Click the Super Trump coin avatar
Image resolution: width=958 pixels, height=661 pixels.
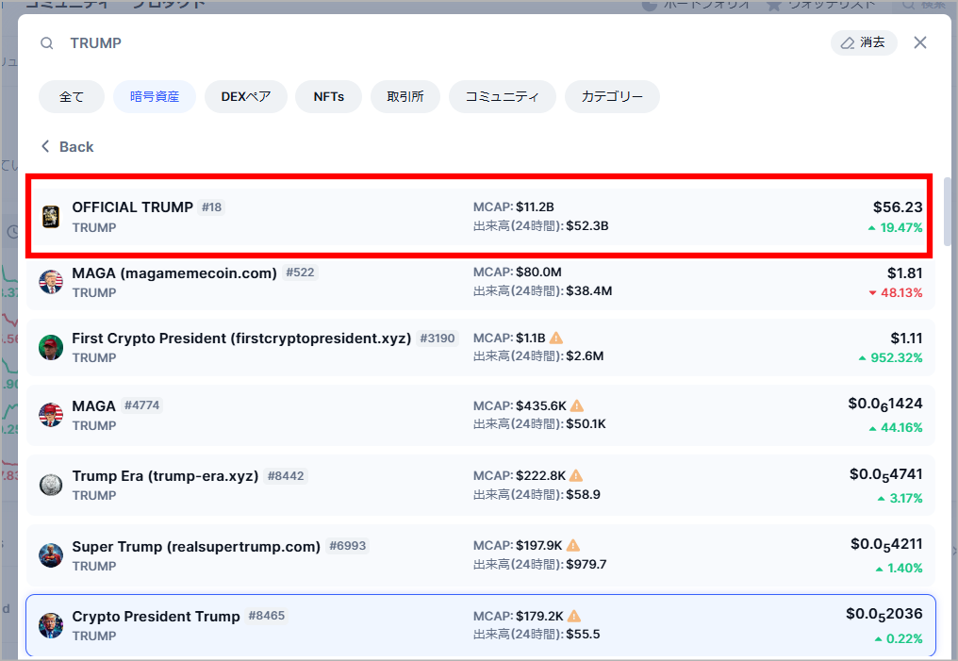pos(51,555)
